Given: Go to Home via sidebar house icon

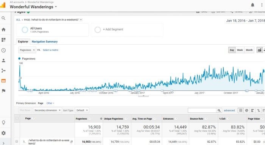Looking at the screenshot, I should (3, 30).
